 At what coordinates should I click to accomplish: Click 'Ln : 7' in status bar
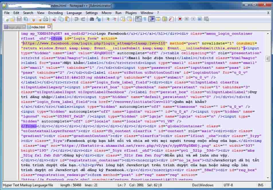point(121,185)
